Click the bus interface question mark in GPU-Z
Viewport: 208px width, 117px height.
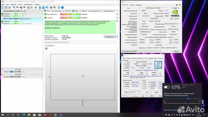179,24
